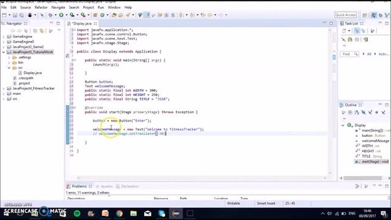
Task: Click the Back navigation arrow in toolbar
Action: tap(210, 15)
